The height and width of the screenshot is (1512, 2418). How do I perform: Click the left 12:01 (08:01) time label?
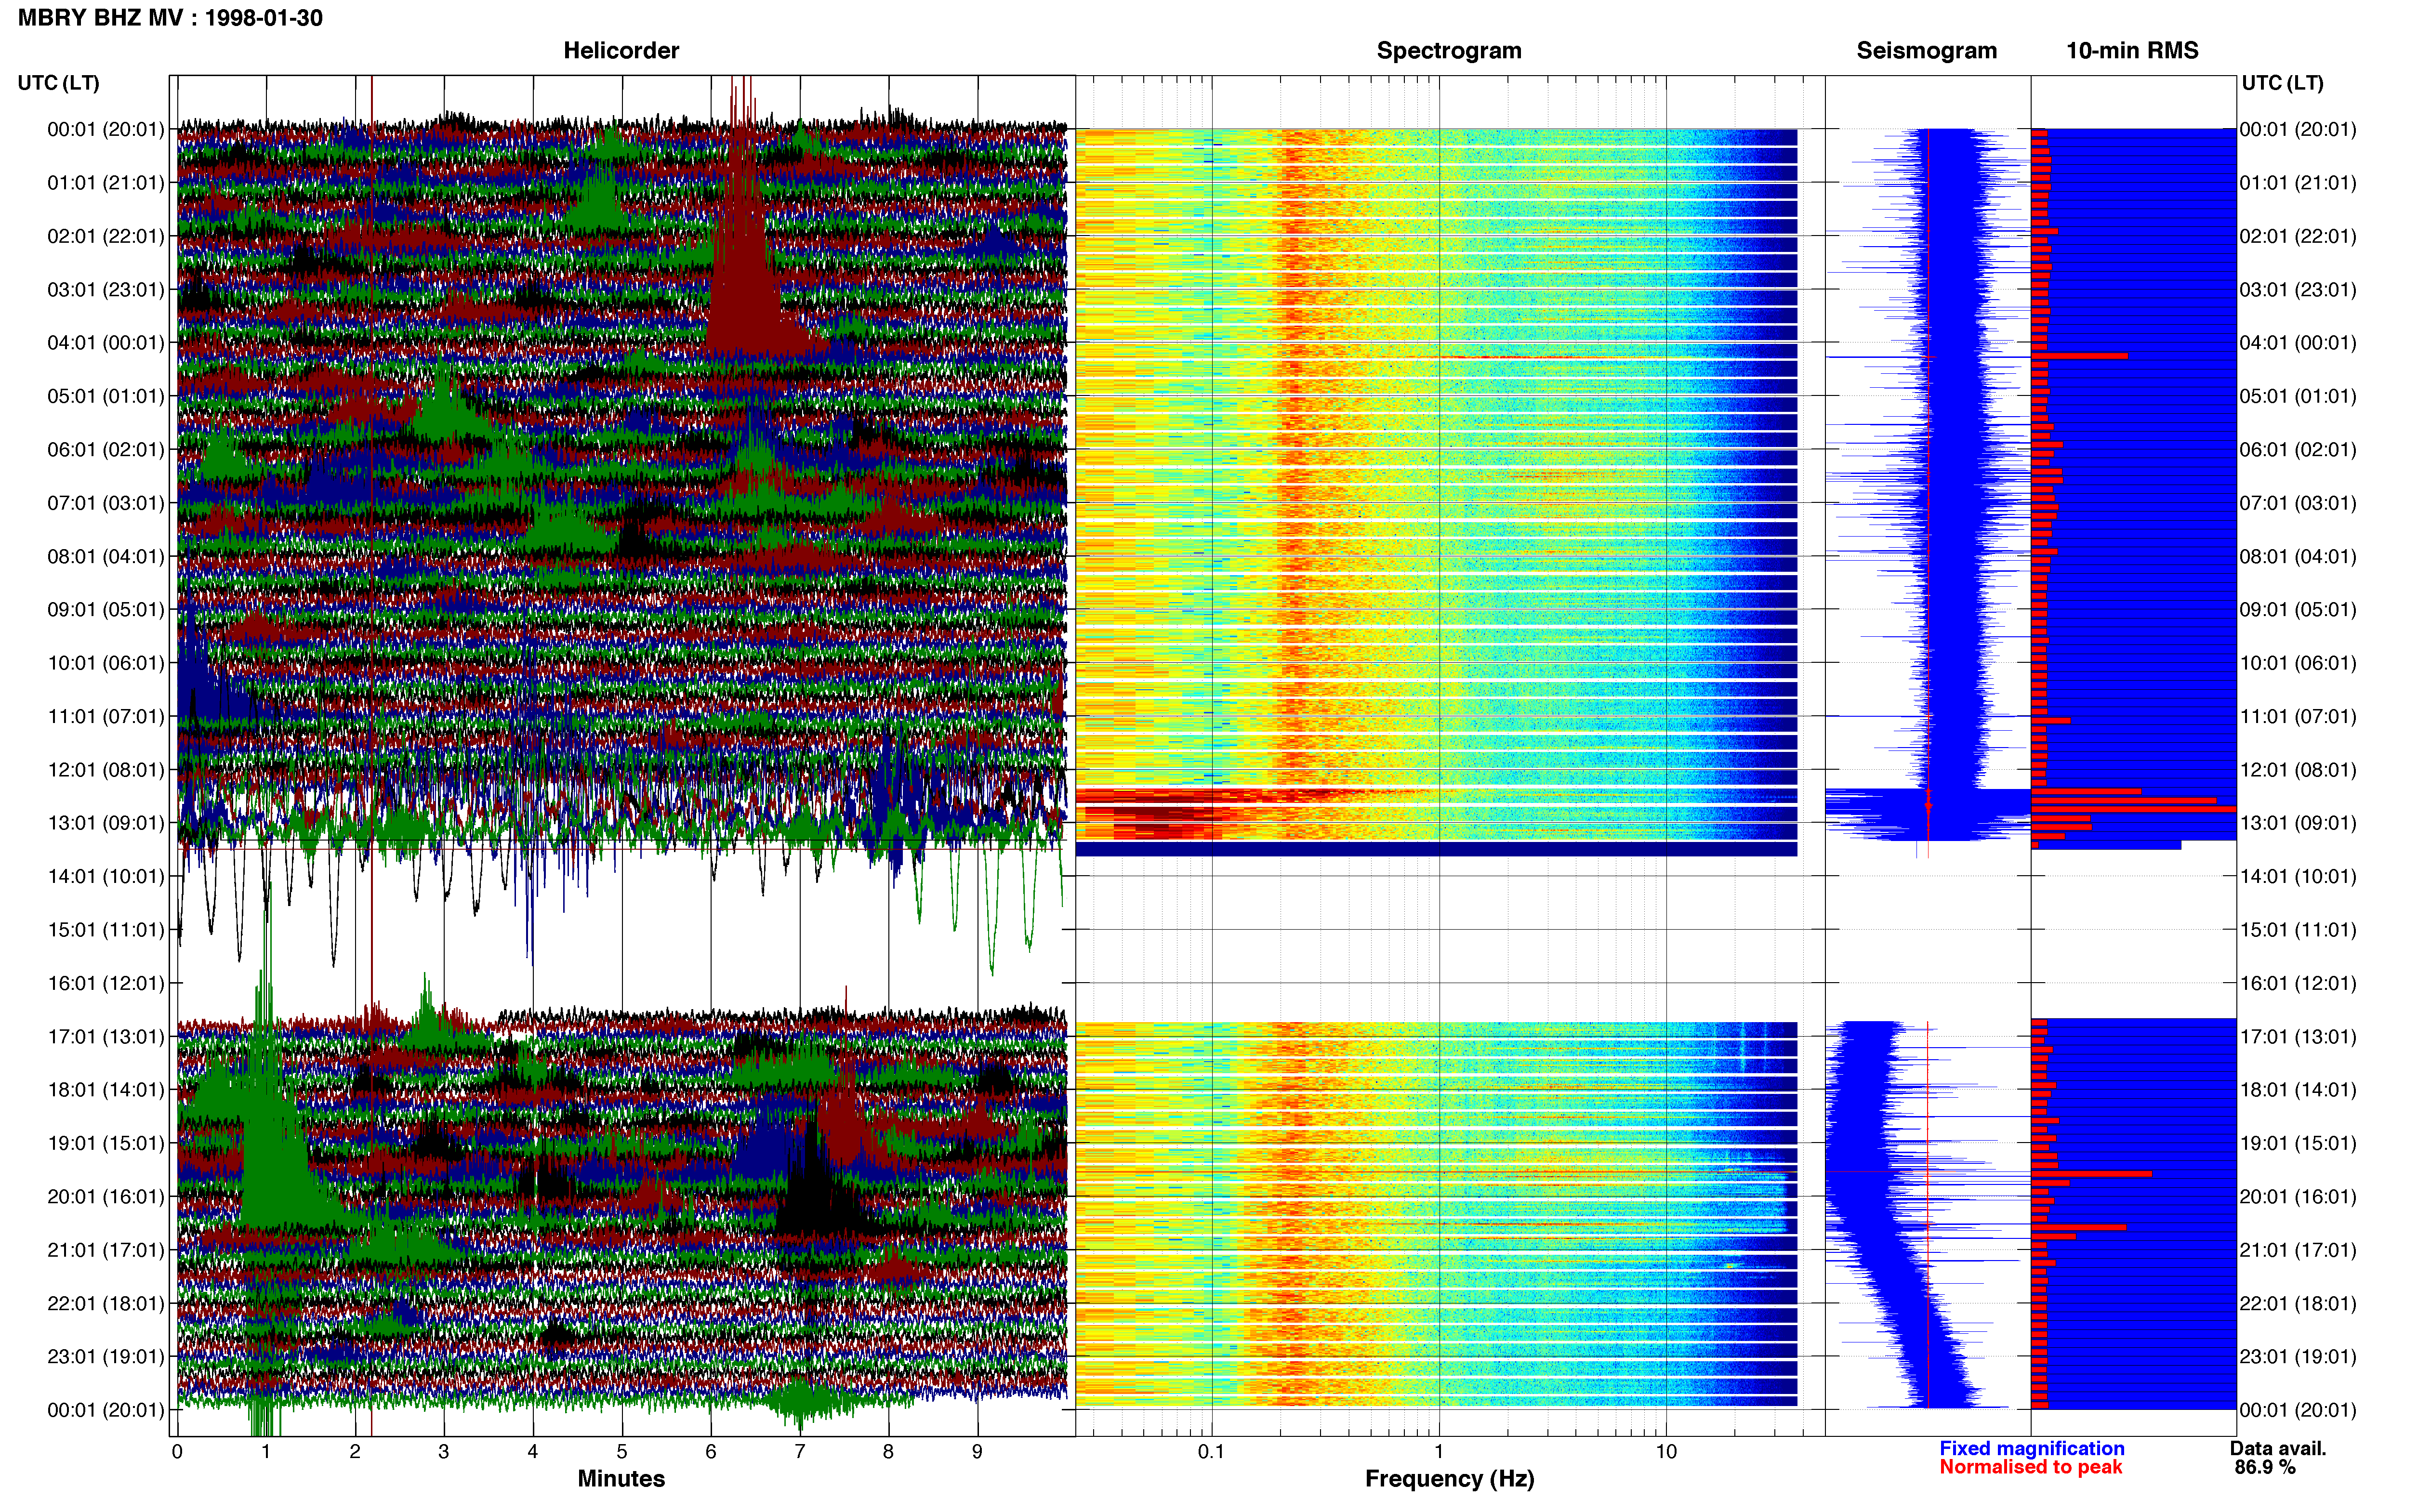106,770
